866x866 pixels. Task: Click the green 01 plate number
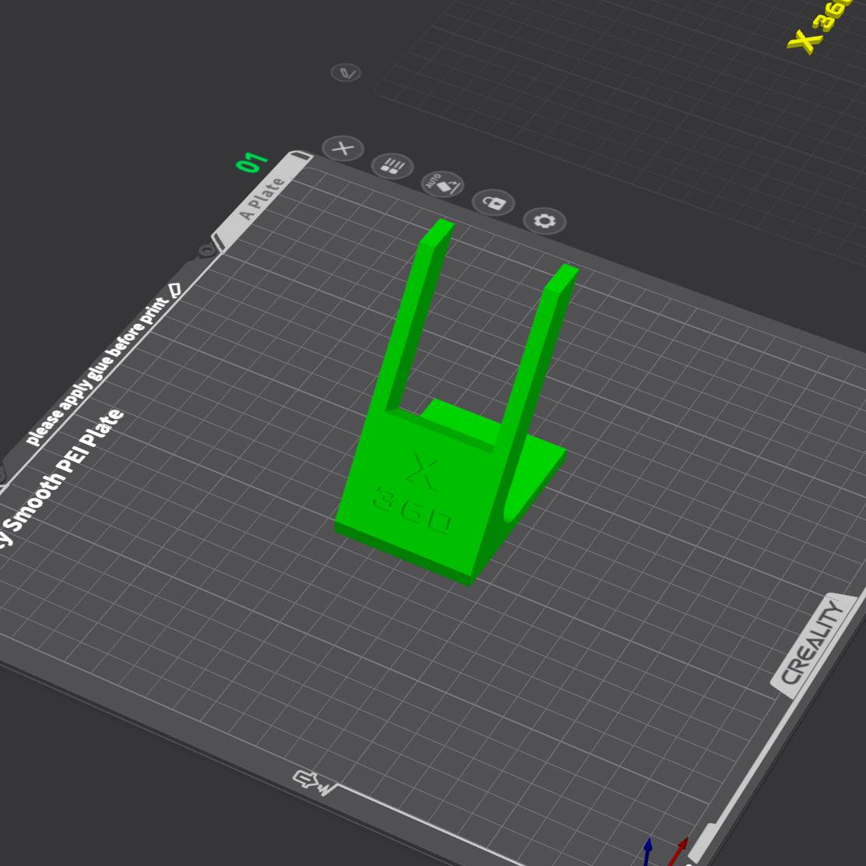pyautogui.click(x=252, y=163)
